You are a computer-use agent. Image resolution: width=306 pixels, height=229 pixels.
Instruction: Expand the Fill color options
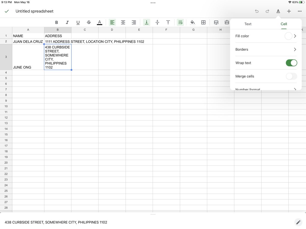[x=295, y=36]
